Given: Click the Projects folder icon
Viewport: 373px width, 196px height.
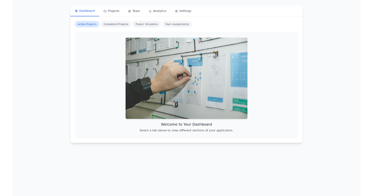Looking at the screenshot, I should pos(105,11).
